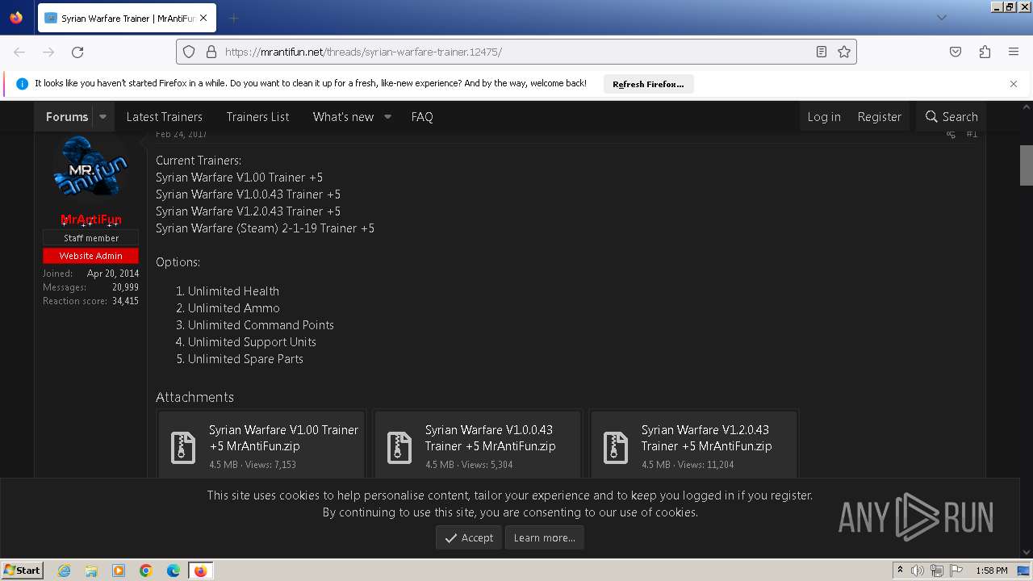Click the scrollbar down arrow
The image size is (1033, 581).
click(1026, 553)
